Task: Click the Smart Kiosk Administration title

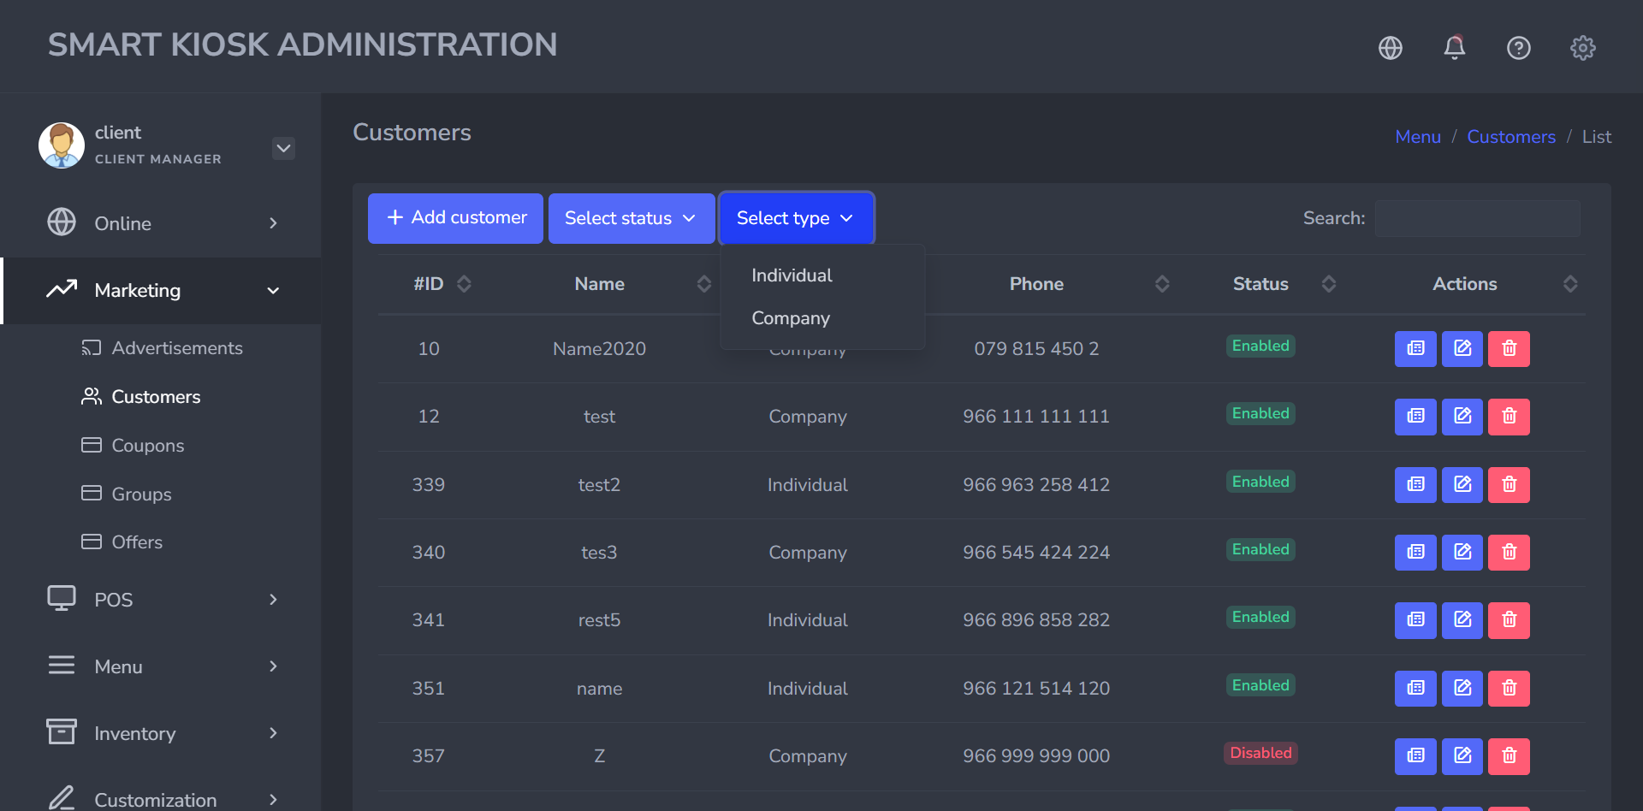Action: pos(302,44)
